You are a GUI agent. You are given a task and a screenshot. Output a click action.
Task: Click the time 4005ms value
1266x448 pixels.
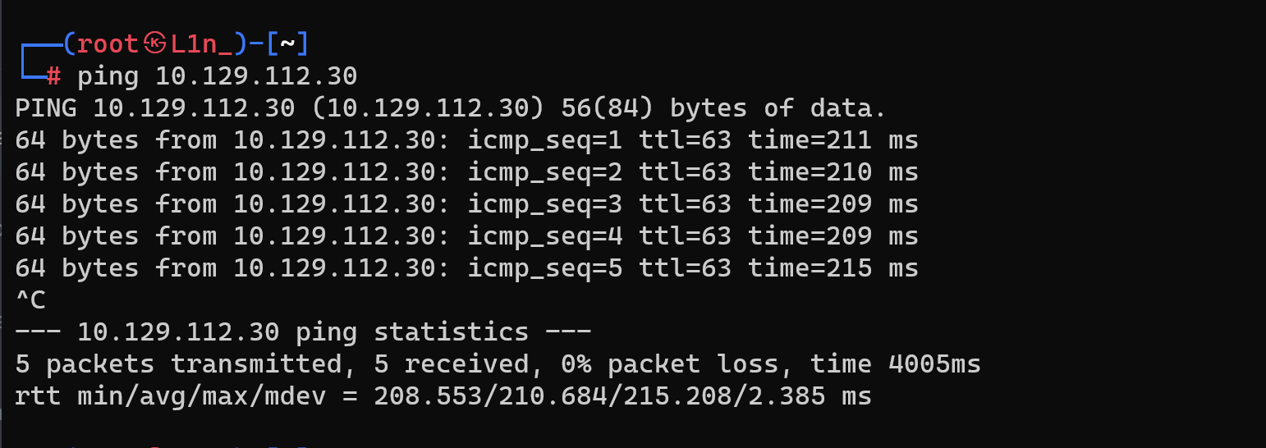[x=895, y=364]
